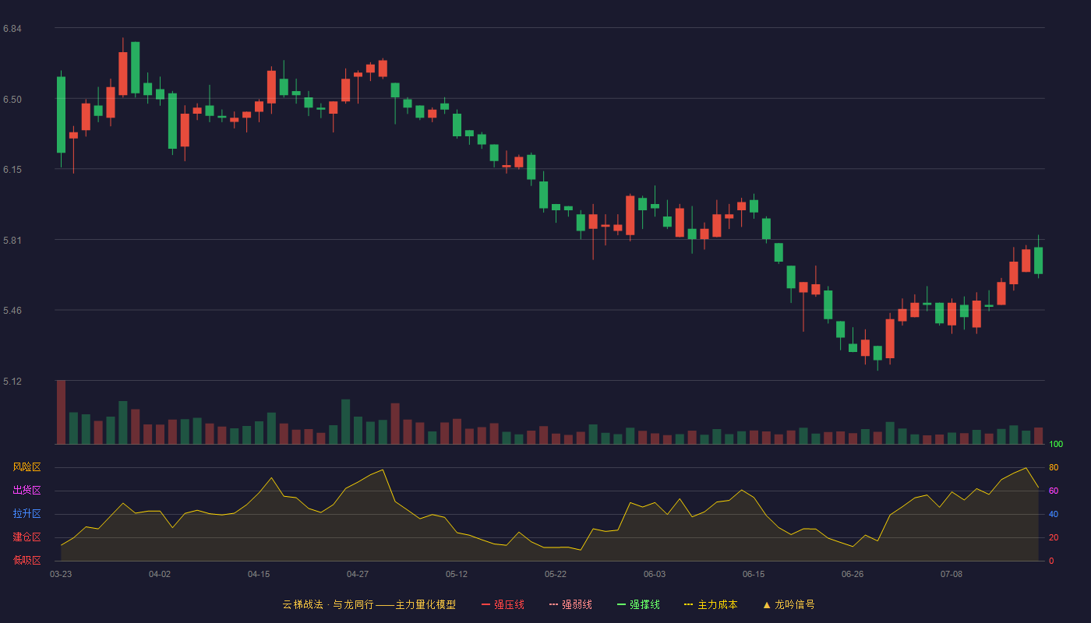
Task: Click the 风险区 zone label
Action: point(26,467)
